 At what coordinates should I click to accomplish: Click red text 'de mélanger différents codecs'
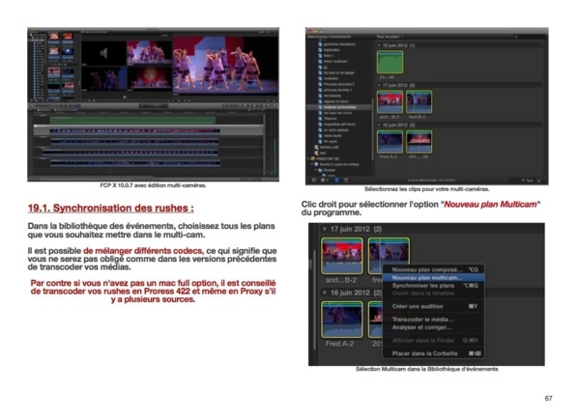tap(143, 251)
